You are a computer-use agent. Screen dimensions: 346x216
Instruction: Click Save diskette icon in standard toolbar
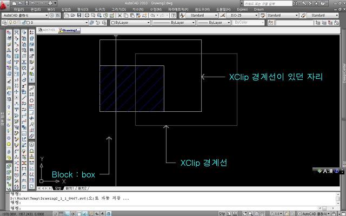tap(79, 15)
